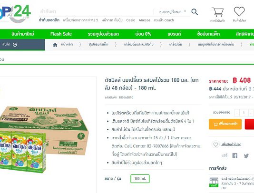Open the all-categories dropdown in search bar
The height and width of the screenshot is (193, 254).
pos(172,12)
